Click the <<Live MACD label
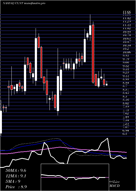 [x=115, y=184]
